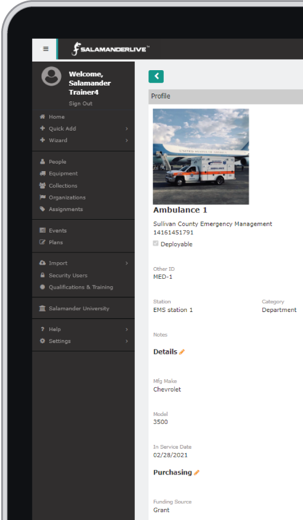Image resolution: width=303 pixels, height=520 pixels.
Task: Open the People section
Action: point(57,162)
